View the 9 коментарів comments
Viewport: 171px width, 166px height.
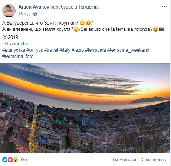124,160
